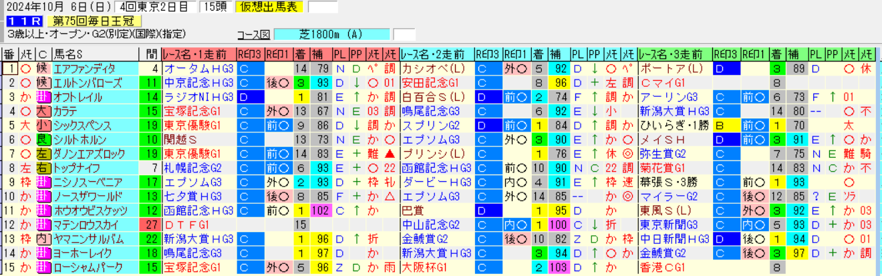Viewport: 882px width, 276px height.
Task: Select horse name ホウオウビスケッツ
Action: [96, 210]
